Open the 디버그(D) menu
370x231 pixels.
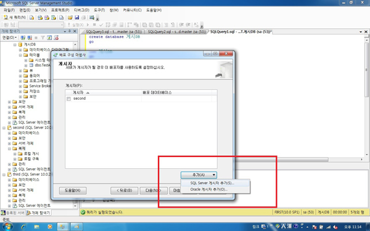[x=81, y=10]
